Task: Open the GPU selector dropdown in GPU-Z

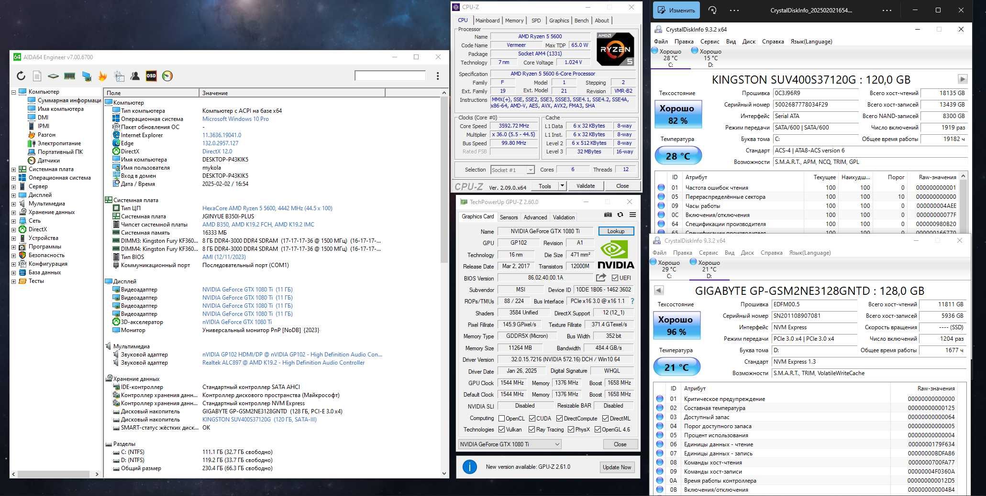Action: coord(510,444)
